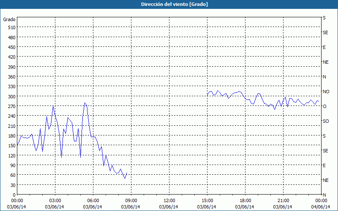Select the 210 degree axis label
Image resolution: width=338 pixels, height=211 pixels.
pos(12,126)
